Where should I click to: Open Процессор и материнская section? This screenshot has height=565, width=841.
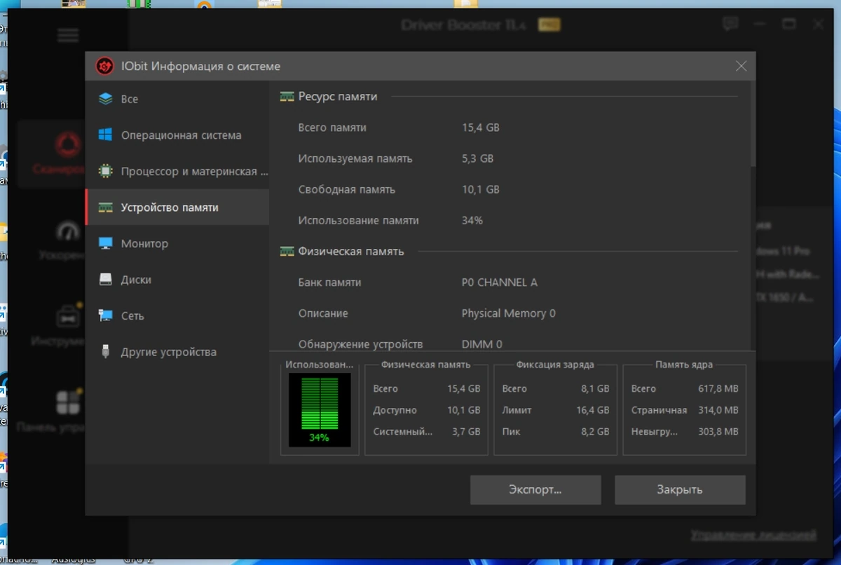pyautogui.click(x=177, y=171)
